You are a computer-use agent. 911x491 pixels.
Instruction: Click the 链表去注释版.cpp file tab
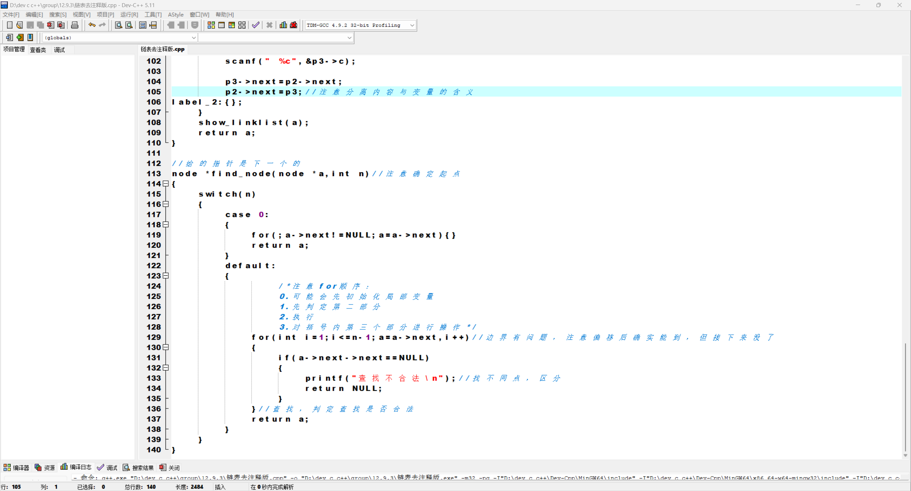163,49
